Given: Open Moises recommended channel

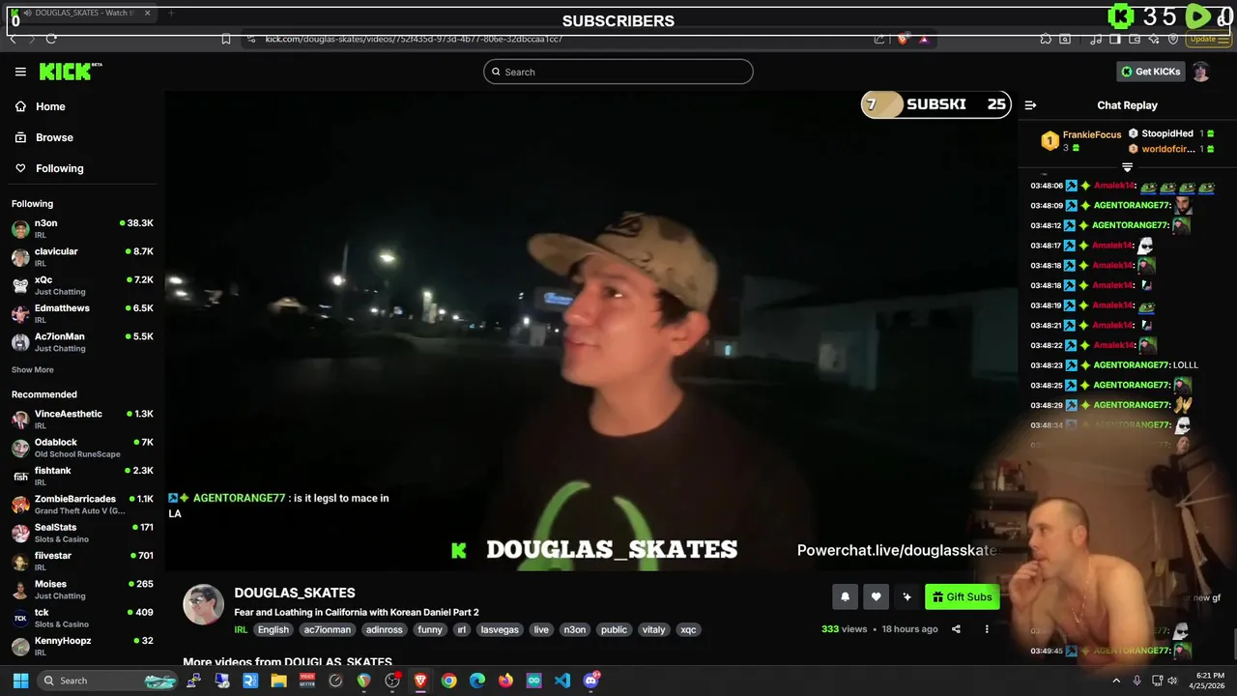Looking at the screenshot, I should tap(82, 589).
